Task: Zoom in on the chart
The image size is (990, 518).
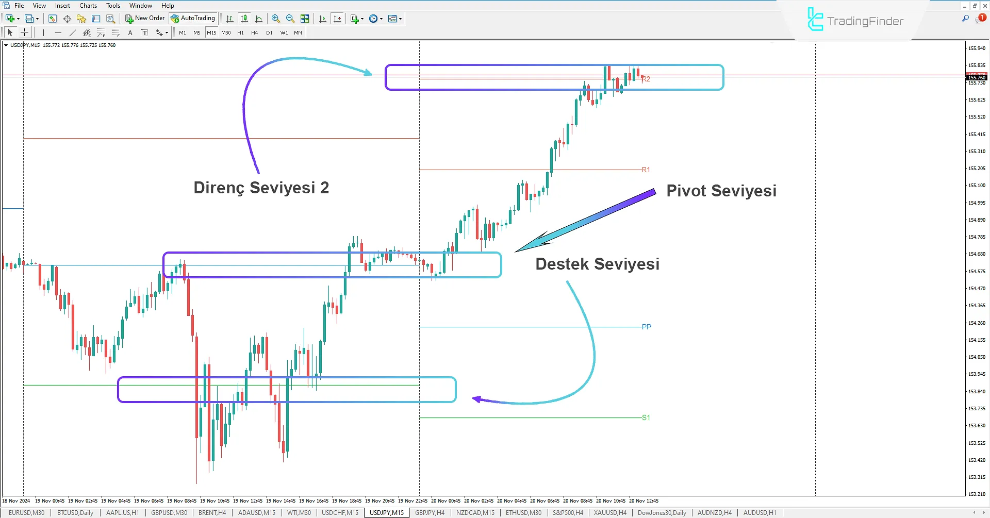Action: [275, 18]
